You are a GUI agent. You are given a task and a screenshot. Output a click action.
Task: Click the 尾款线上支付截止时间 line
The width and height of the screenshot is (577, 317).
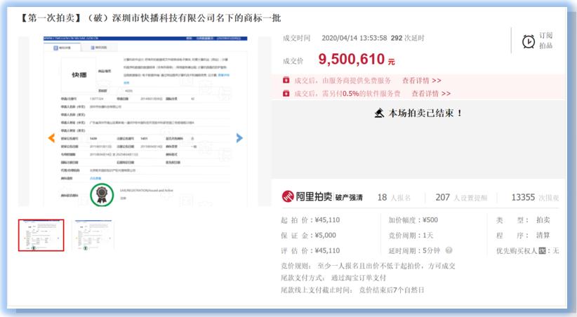352,290
